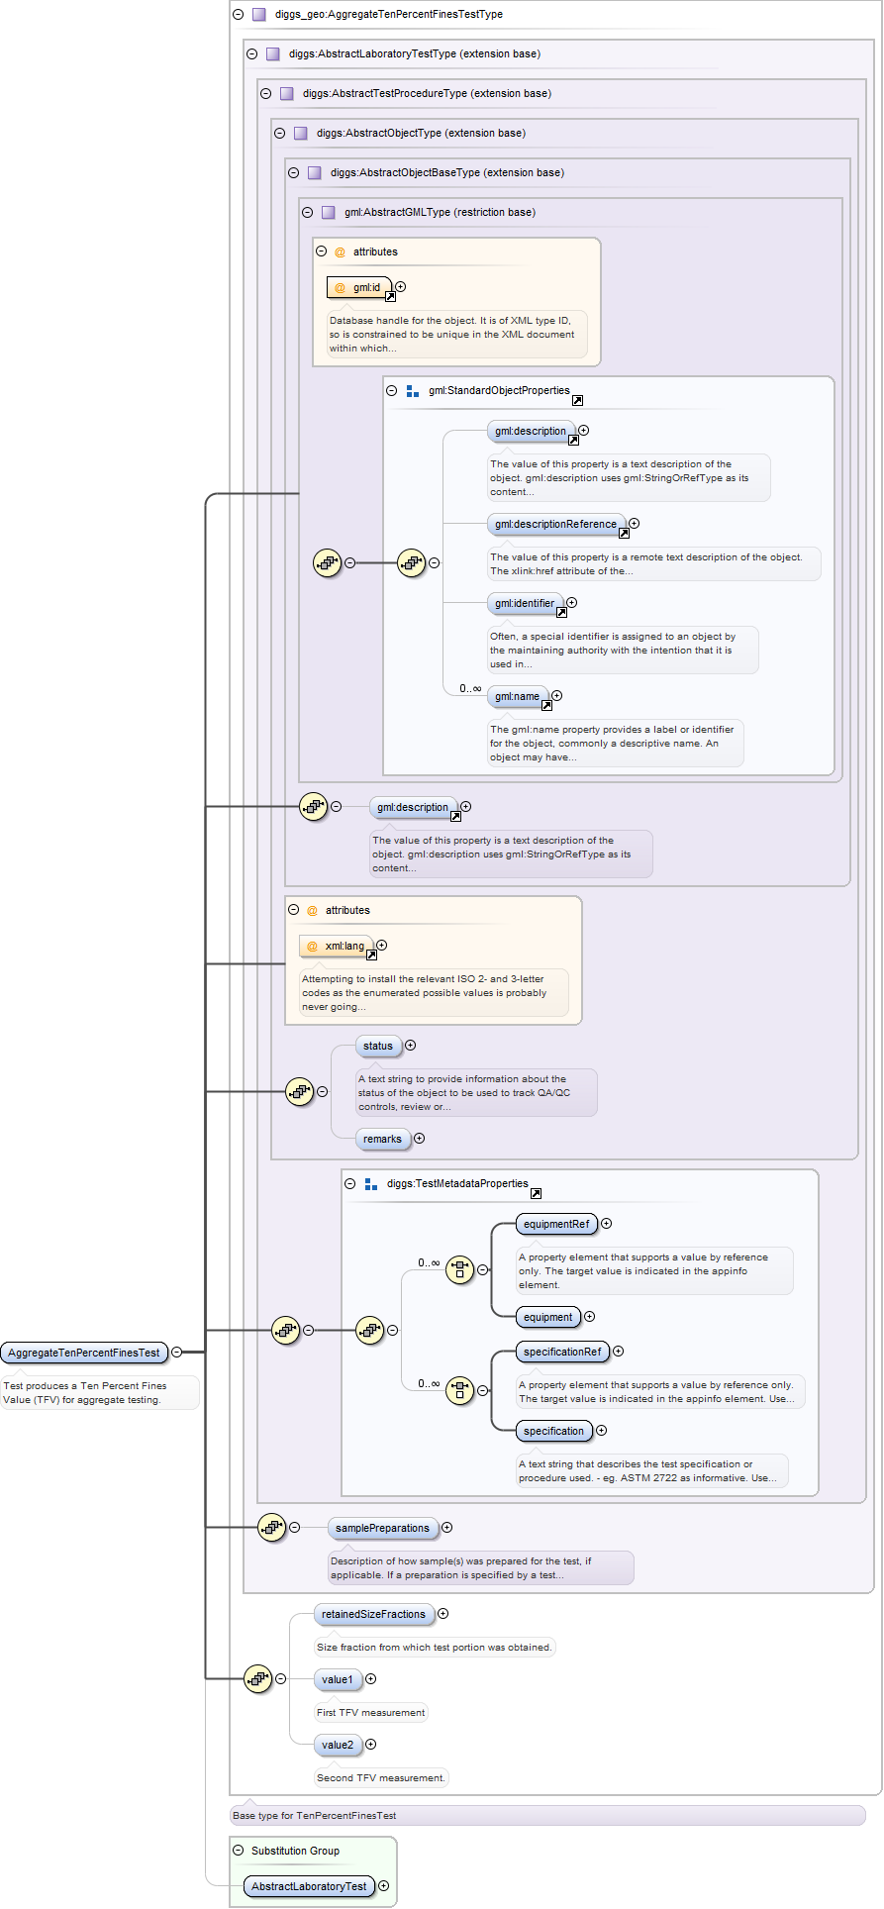884x1909 pixels.
Task: Click the samplePreparations element box
Action: click(382, 1528)
